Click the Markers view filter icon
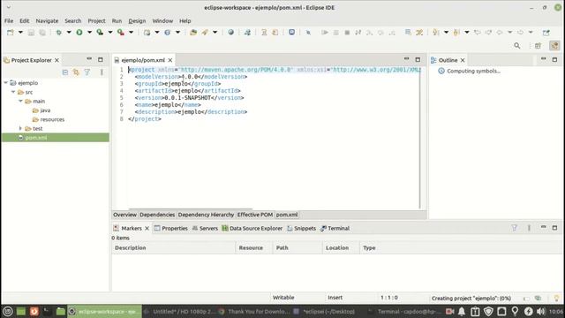Image resolution: width=565 pixels, height=318 pixels. click(514, 228)
